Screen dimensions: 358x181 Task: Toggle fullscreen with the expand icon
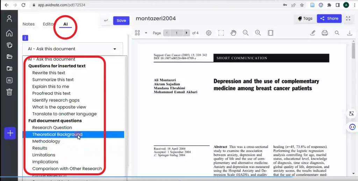(x=348, y=19)
